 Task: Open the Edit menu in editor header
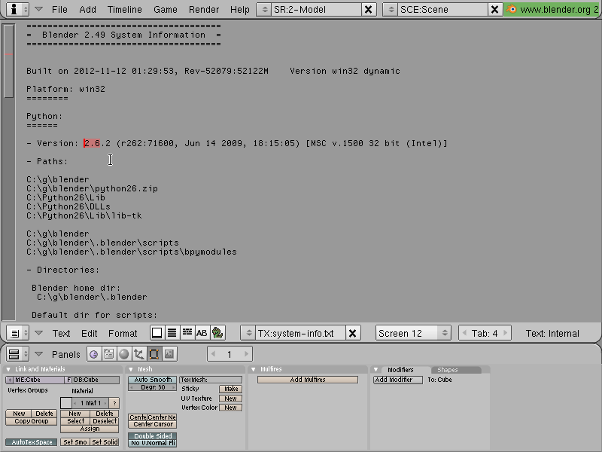pyautogui.click(x=89, y=333)
